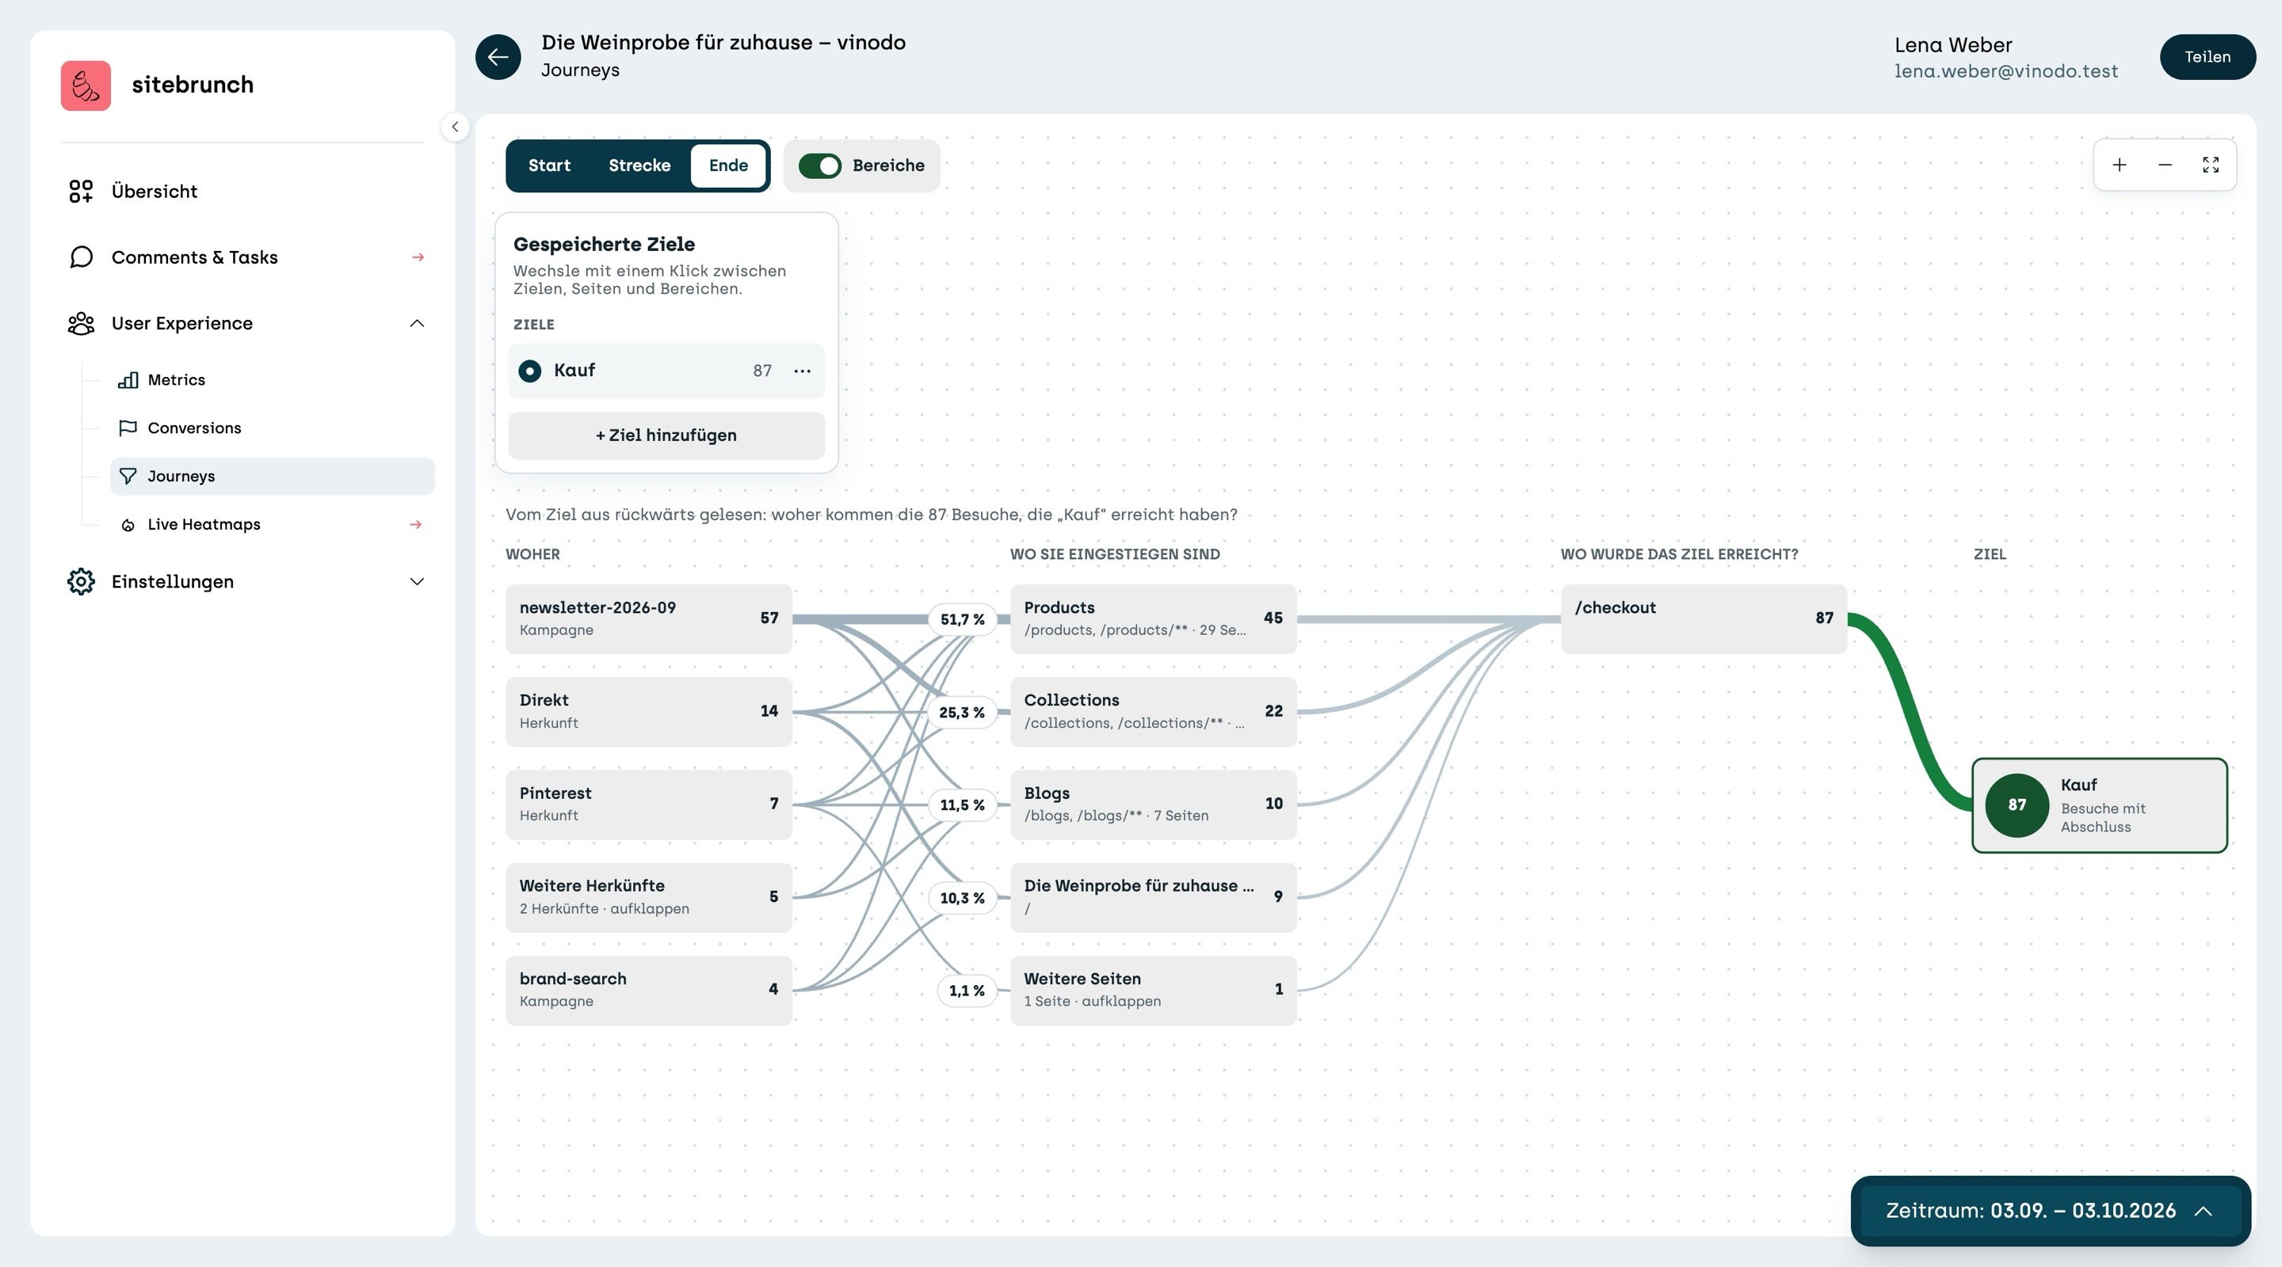Screen dimensions: 2282x1267
Task: Click the Teilen button
Action: click(2208, 57)
